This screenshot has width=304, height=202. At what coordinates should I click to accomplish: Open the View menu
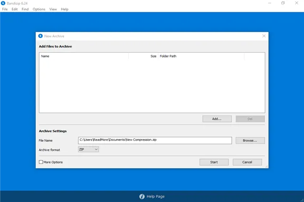pos(53,9)
